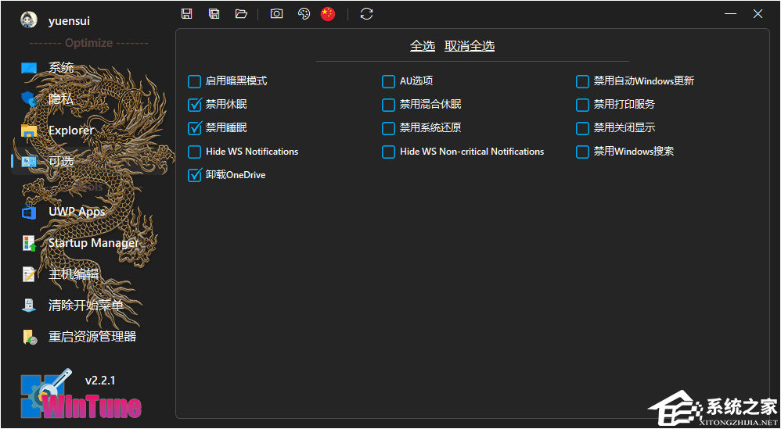Check the 禁用Windows搜索 checkbox
Image resolution: width=781 pixels, height=429 pixels.
coord(582,152)
